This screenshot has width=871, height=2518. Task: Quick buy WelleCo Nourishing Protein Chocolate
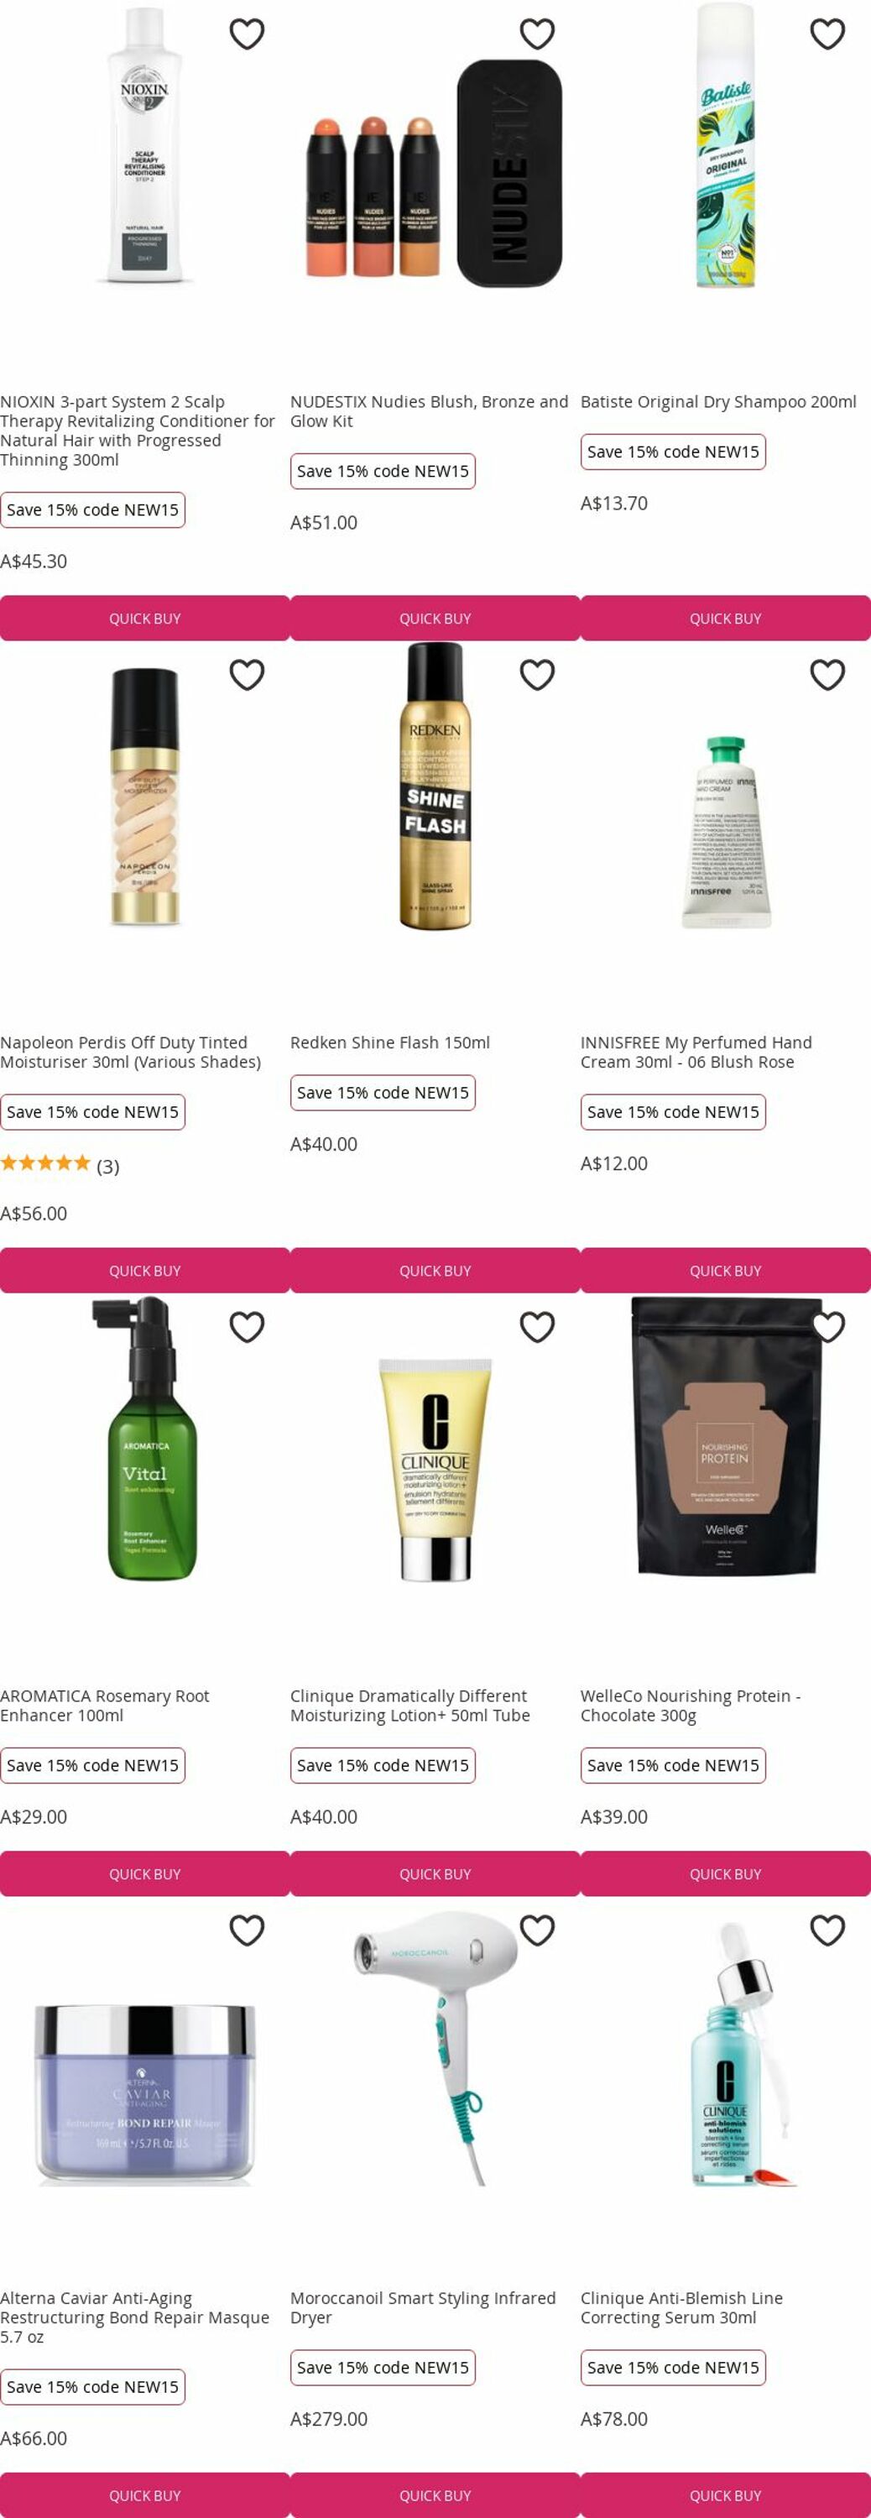[x=725, y=1874]
